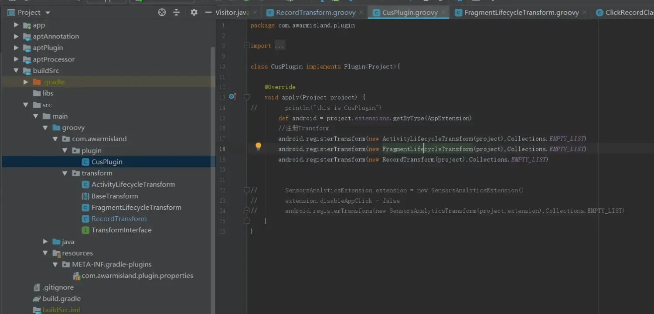Open build.gradle file in the tree
This screenshot has width=654, height=314.
click(x=61, y=299)
